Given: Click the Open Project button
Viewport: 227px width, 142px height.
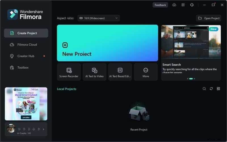Looking at the screenshot, I should coord(209,18).
